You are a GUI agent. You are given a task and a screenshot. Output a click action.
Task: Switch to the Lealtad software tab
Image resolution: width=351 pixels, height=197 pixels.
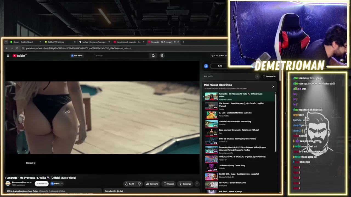click(x=94, y=42)
